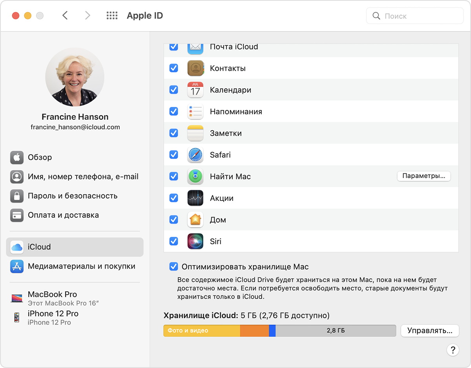Open Оплата и доставка section
Screen dimensions: 471x368
tap(75, 215)
